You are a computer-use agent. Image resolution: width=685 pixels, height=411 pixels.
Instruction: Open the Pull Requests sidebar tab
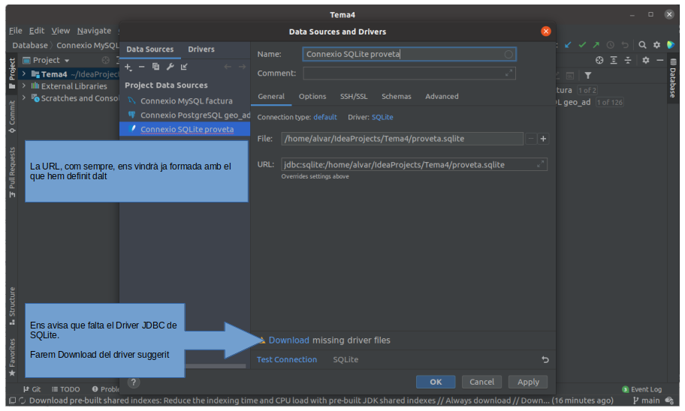(x=12, y=172)
